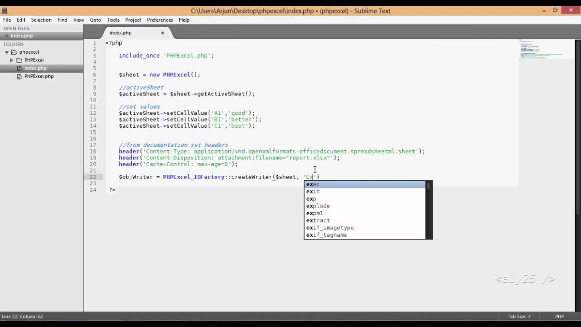The width and height of the screenshot is (581, 327).
Task: Open the Tools menu
Action: 113,20
